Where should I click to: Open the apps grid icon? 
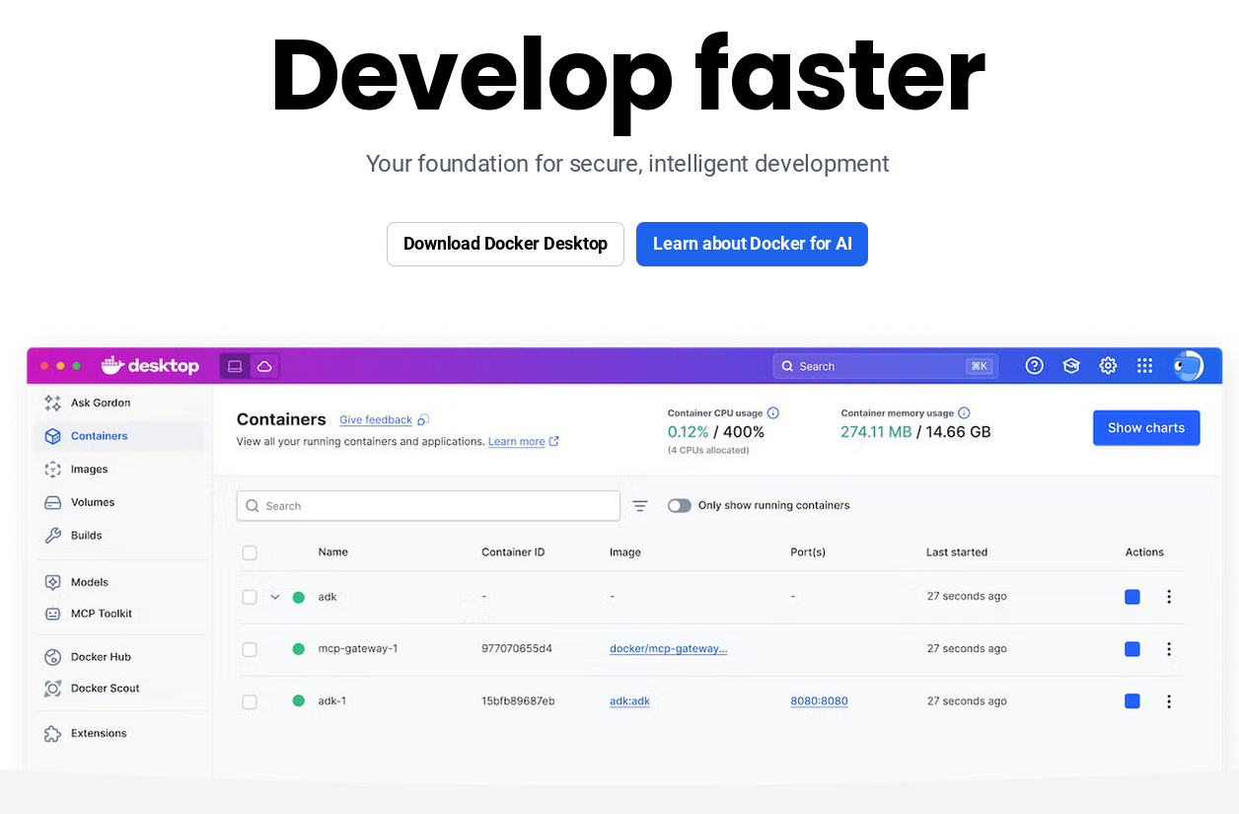pos(1144,366)
